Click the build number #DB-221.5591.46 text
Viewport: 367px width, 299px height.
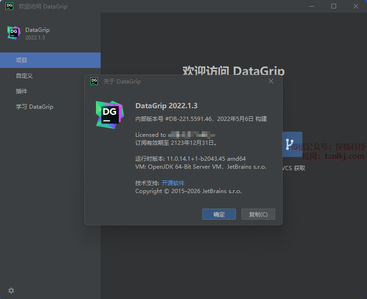(x=188, y=119)
